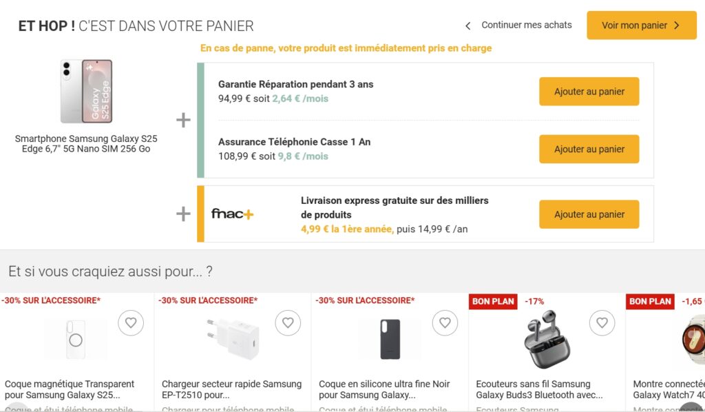Viewport: 705px width, 412px height.
Task: Toggle the wishlist heart on the transparent magnetic case
Action: pyautogui.click(x=131, y=322)
